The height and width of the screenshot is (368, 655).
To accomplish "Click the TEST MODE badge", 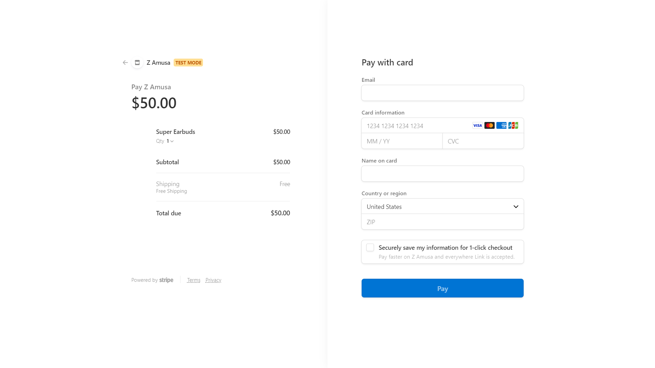I will tap(188, 62).
